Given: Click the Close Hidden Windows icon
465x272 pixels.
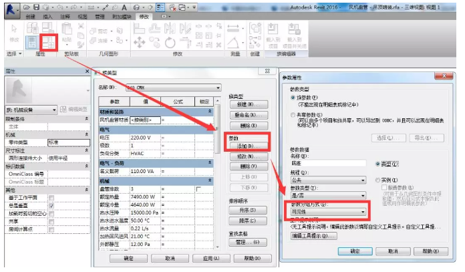Looking at the screenshot, I should click(x=172, y=7).
